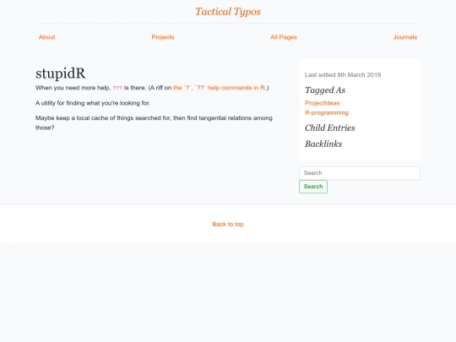Follow the help commands in R link

click(220, 88)
